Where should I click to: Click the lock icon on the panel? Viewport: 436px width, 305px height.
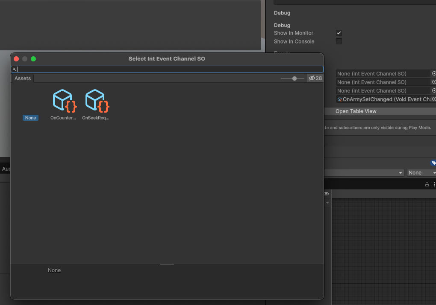tap(427, 184)
